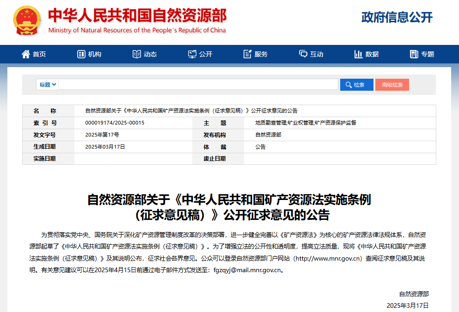The width and height of the screenshot is (459, 312).
Task: Click the 政府信息公开 link
Action: 397,18
